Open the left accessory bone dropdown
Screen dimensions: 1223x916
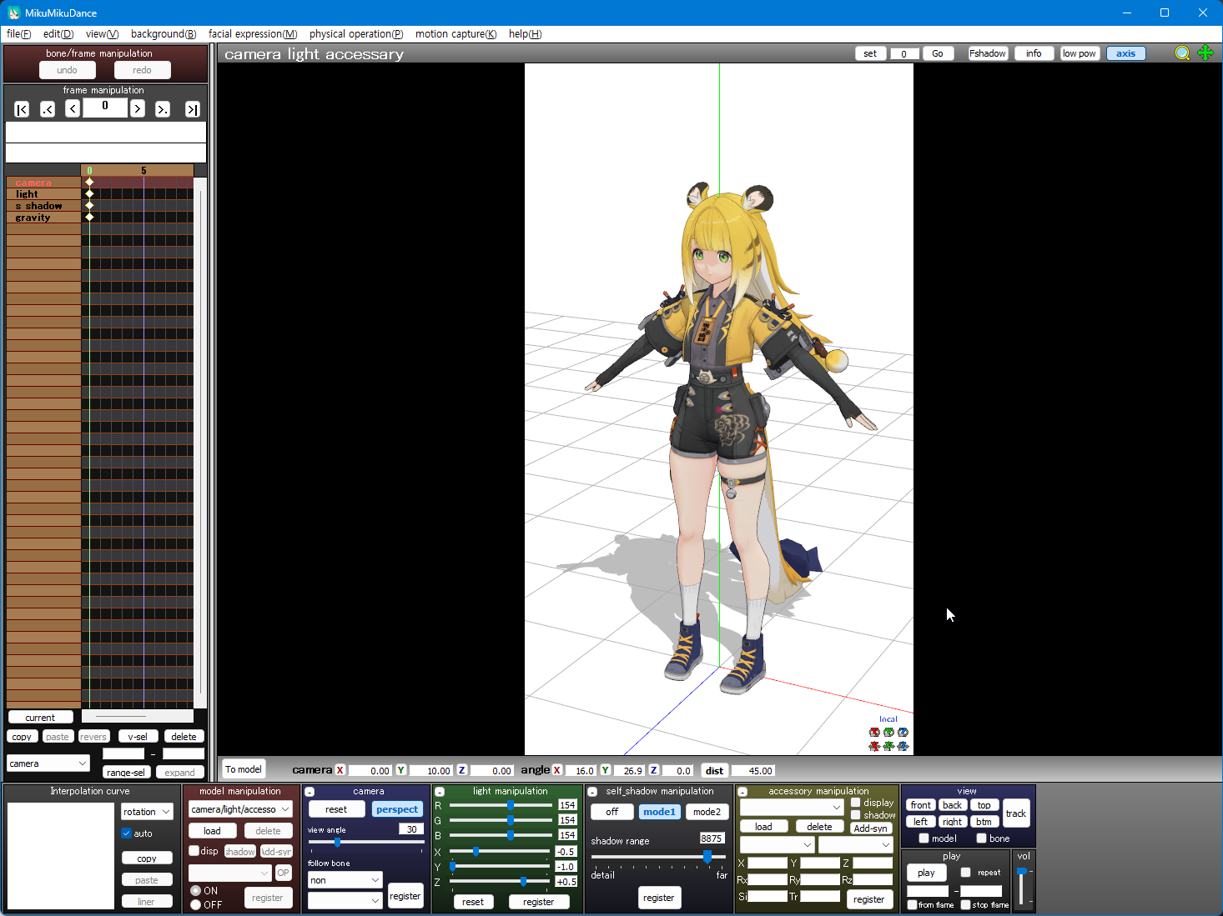click(777, 845)
